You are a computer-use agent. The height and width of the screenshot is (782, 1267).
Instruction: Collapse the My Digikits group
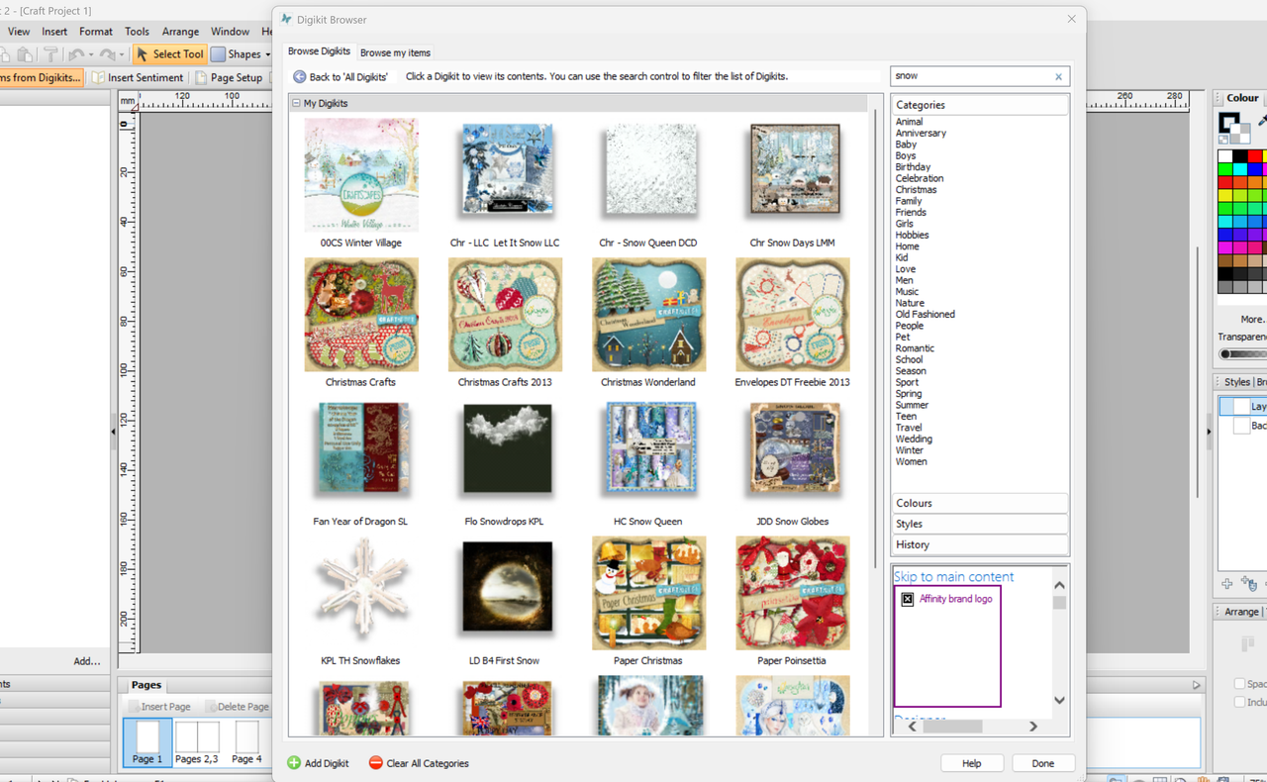(295, 103)
